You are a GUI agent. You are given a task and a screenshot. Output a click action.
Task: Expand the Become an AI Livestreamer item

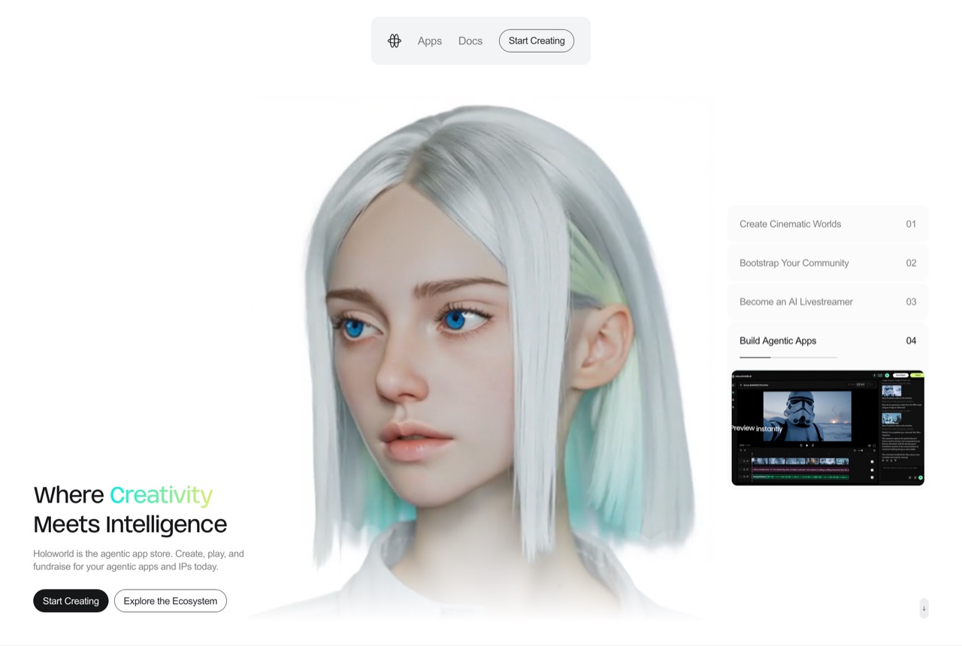pyautogui.click(x=827, y=302)
